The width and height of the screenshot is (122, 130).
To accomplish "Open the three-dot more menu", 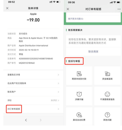I will tap(119, 9).
